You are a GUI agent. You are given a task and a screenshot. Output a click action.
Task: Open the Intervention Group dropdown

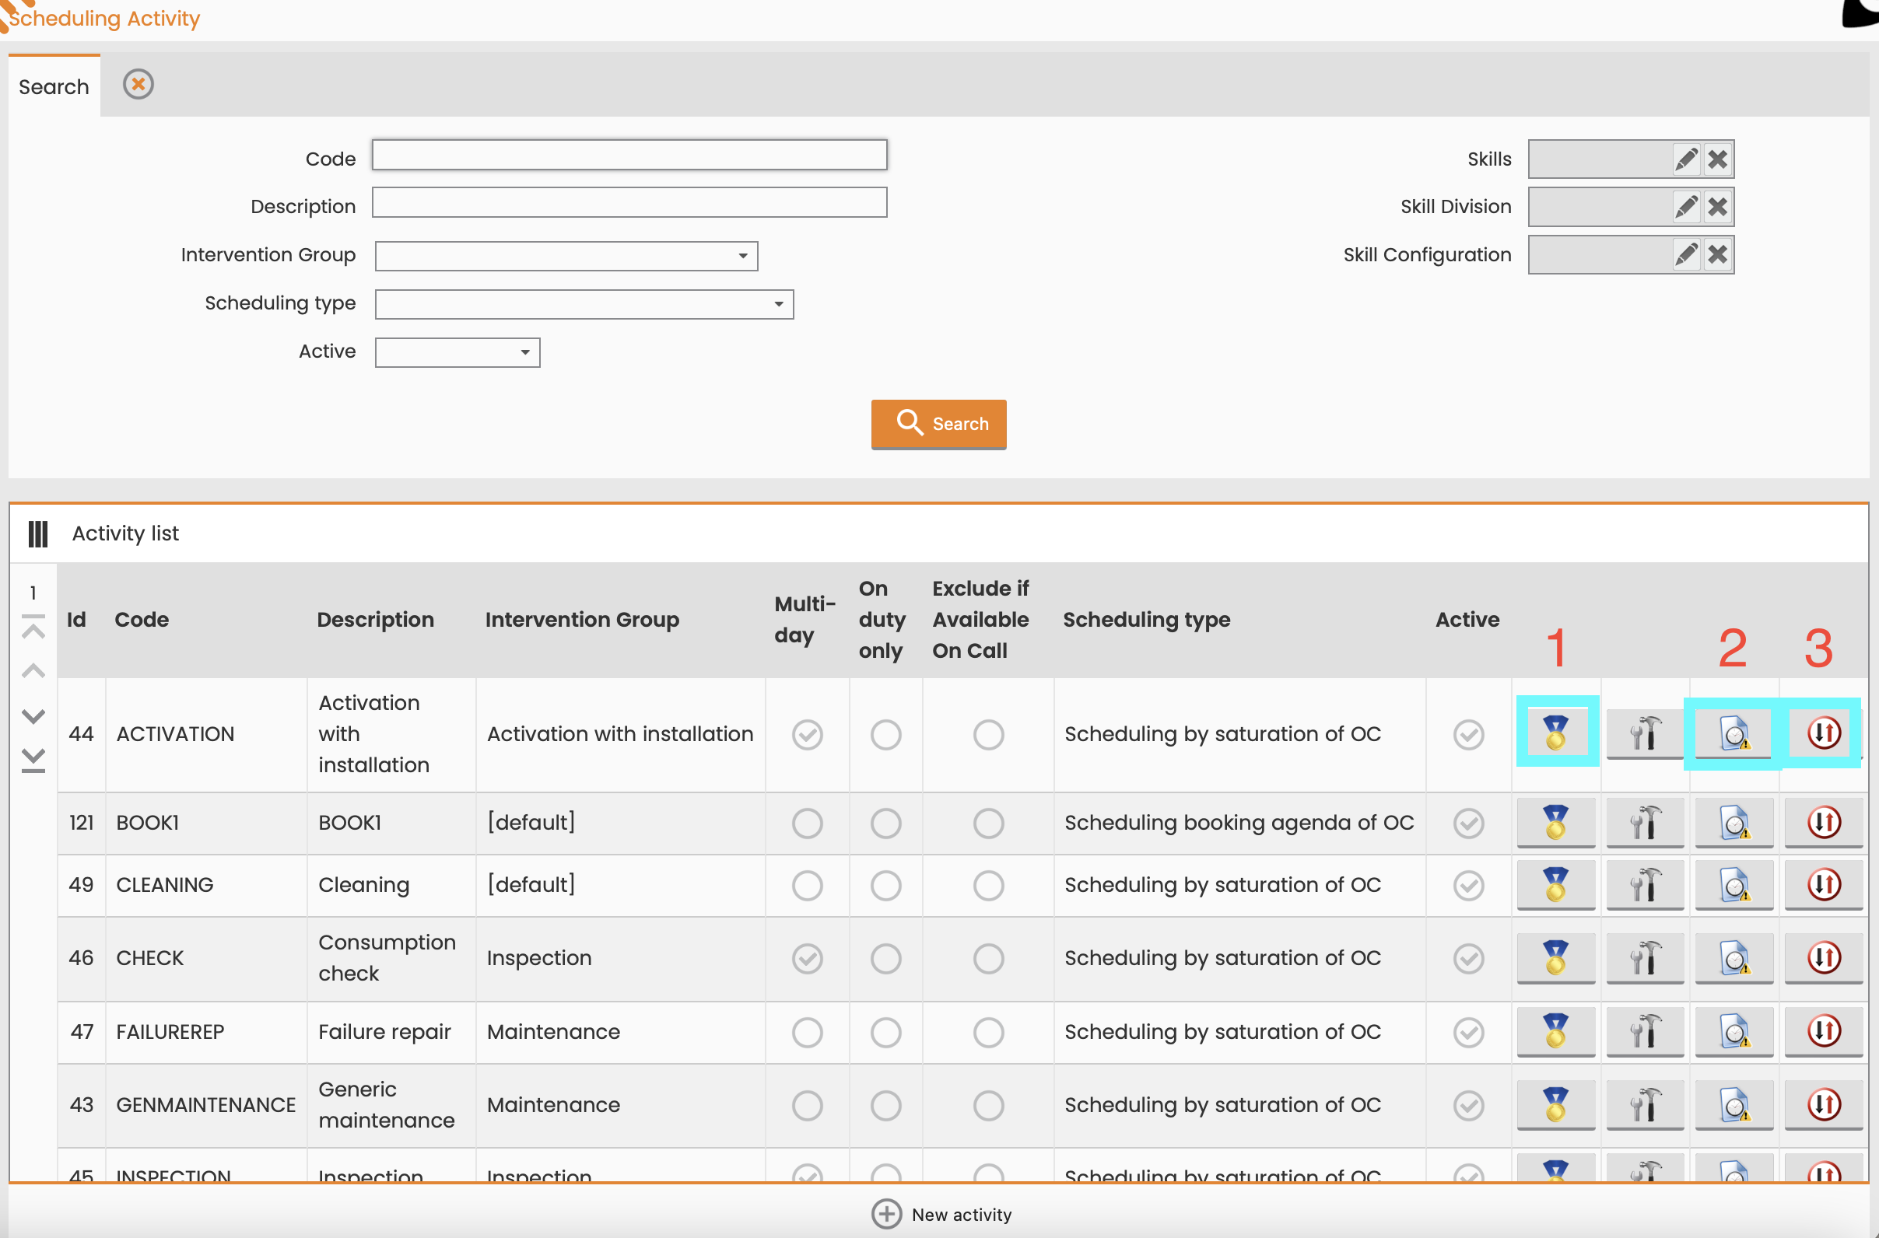566,256
